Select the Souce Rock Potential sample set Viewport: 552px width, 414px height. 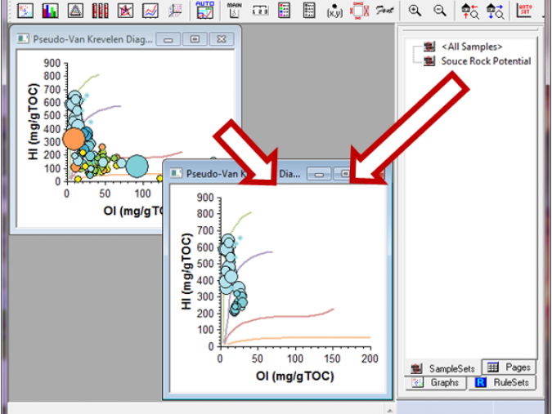coord(486,61)
